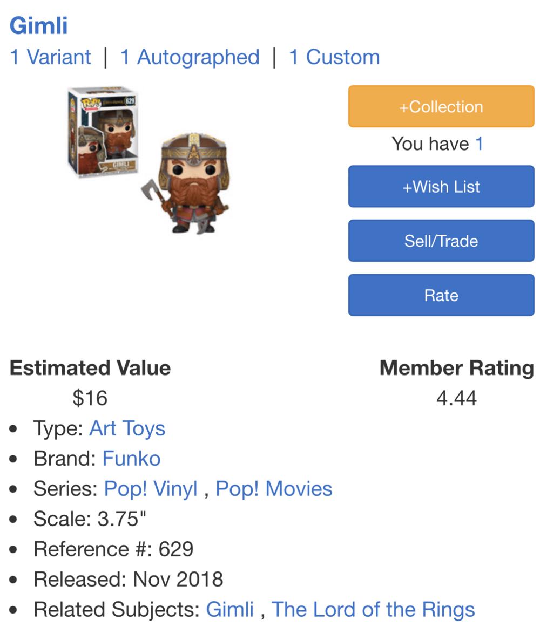Open the Rate dialog

coord(441,295)
